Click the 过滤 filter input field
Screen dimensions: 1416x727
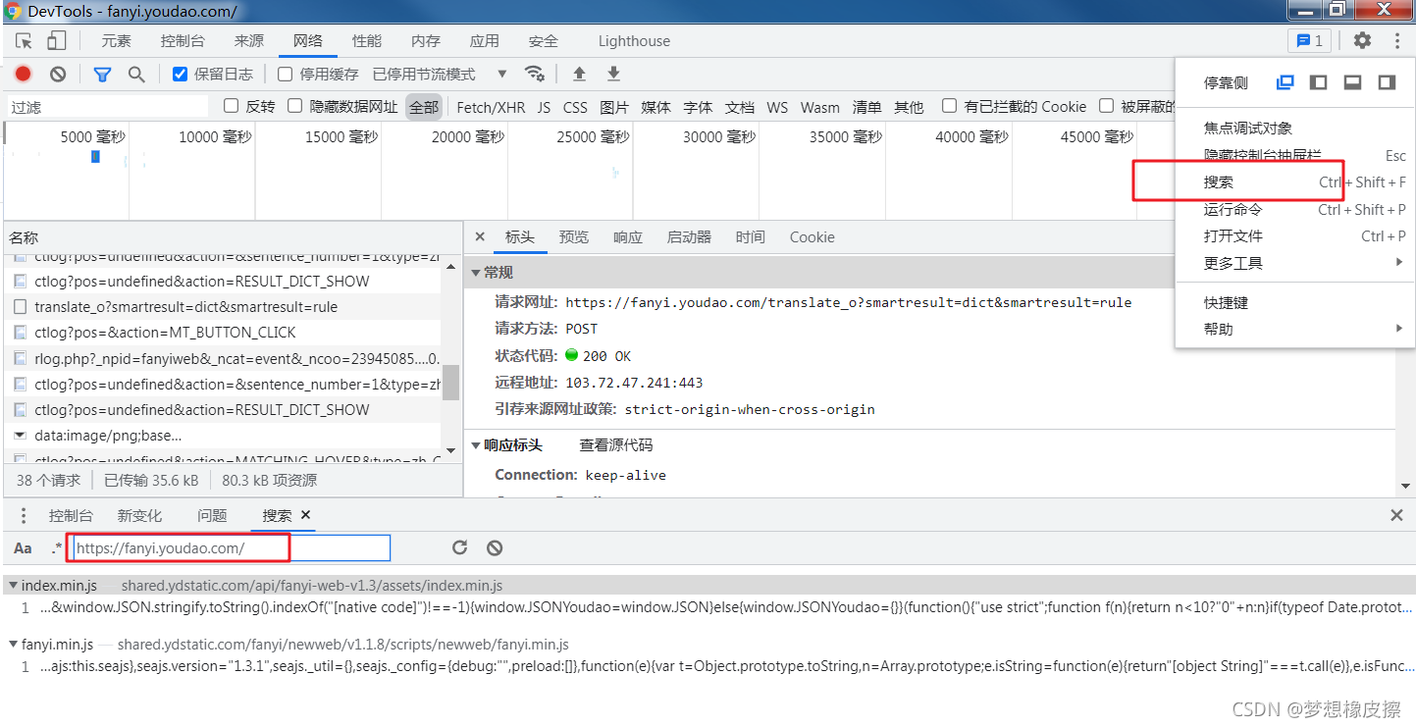click(x=106, y=107)
